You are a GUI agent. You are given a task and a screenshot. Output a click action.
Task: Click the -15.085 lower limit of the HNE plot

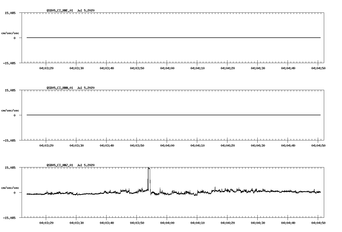tap(9, 63)
